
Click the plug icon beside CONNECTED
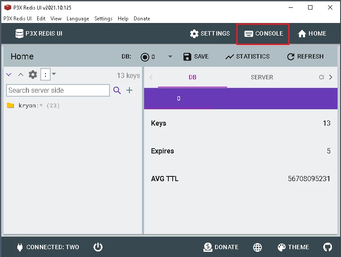point(20,247)
